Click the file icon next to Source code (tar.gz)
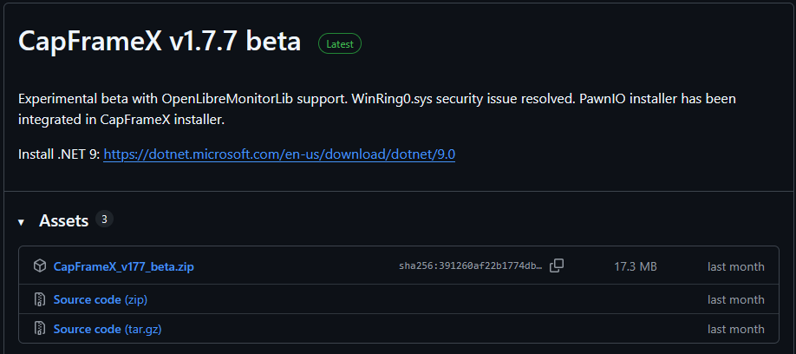Viewport: 796px width, 354px height. [x=39, y=329]
